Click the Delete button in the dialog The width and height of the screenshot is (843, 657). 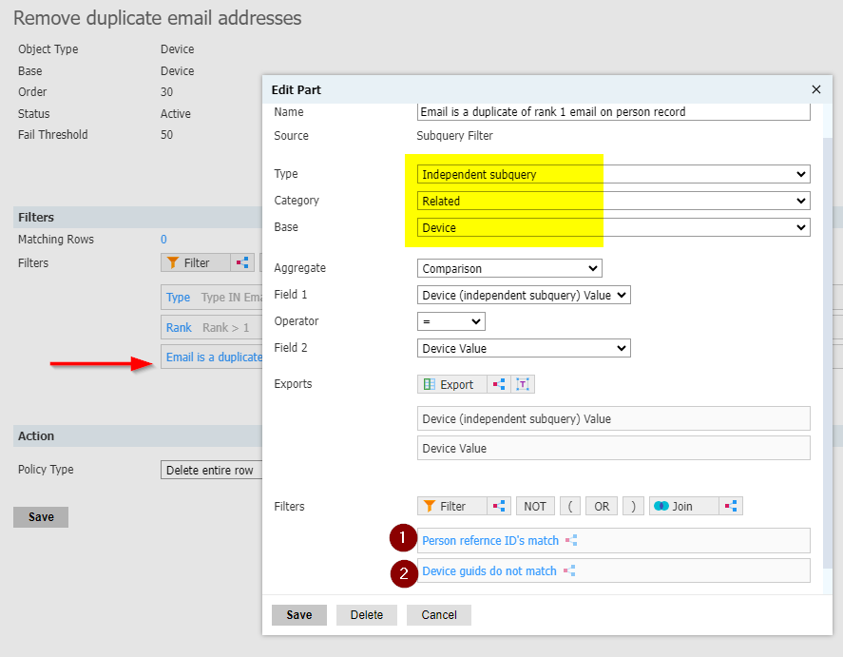point(367,614)
